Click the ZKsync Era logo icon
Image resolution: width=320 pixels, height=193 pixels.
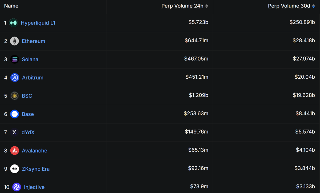click(15, 169)
